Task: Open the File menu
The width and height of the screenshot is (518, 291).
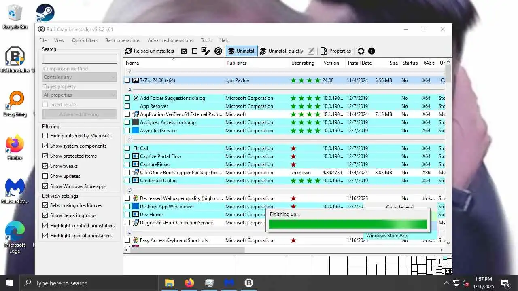Action: click(x=43, y=40)
